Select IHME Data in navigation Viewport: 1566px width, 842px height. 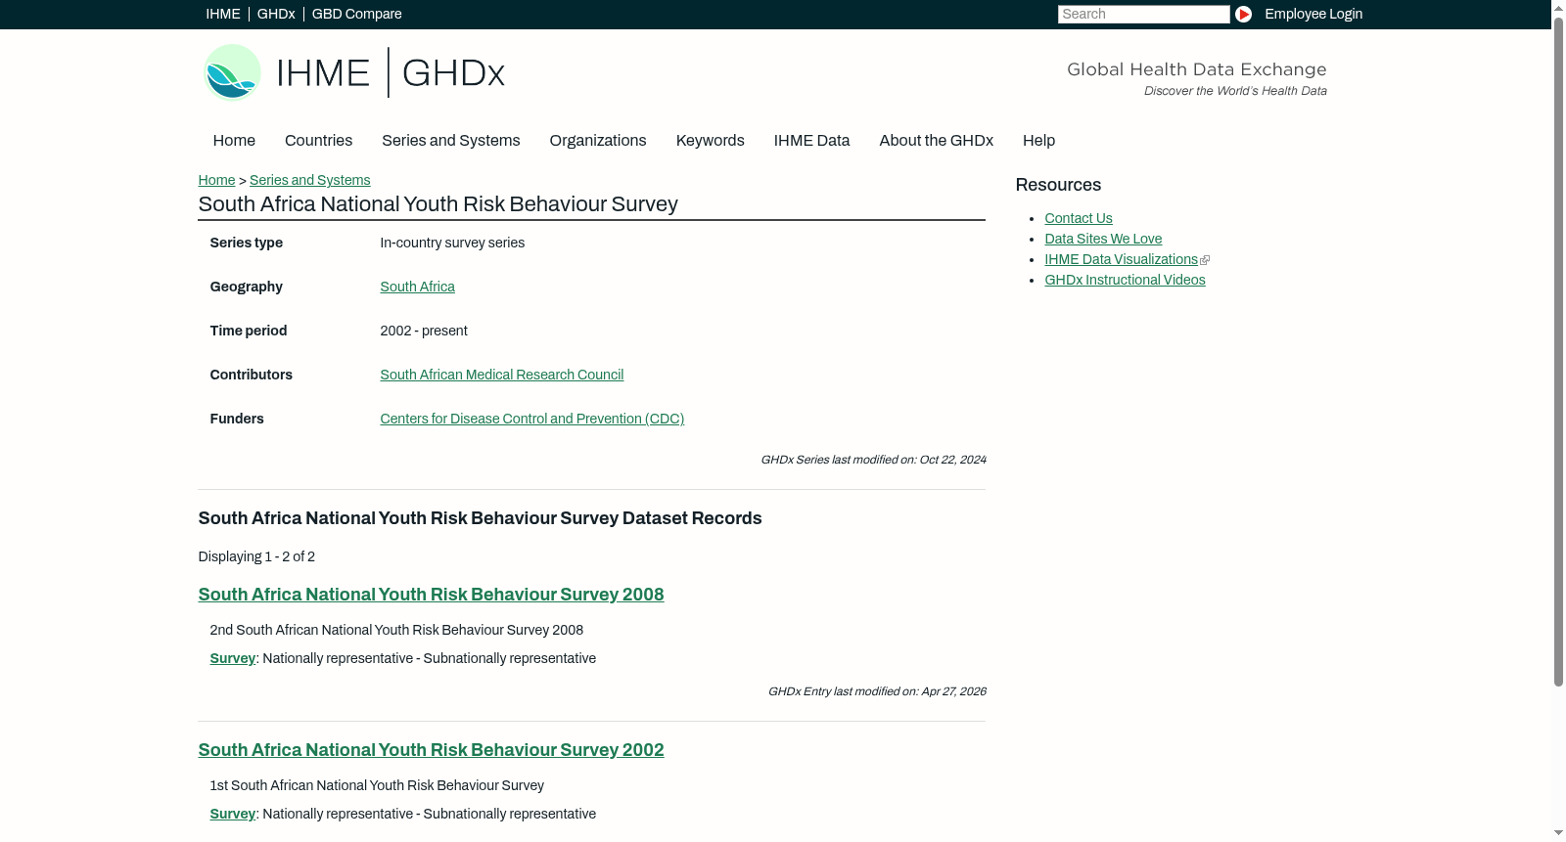(811, 141)
